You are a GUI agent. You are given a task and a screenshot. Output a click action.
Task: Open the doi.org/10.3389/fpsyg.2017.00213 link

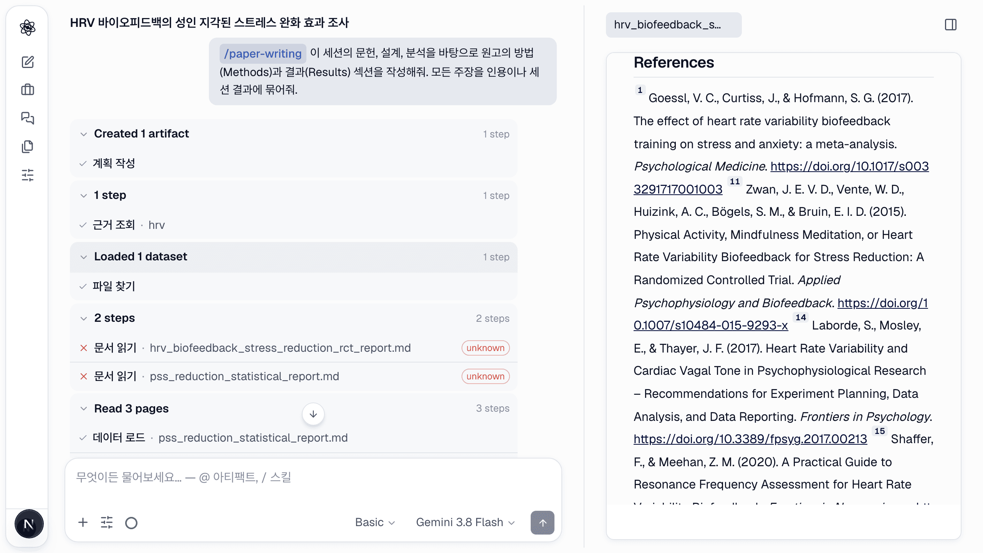(750, 439)
